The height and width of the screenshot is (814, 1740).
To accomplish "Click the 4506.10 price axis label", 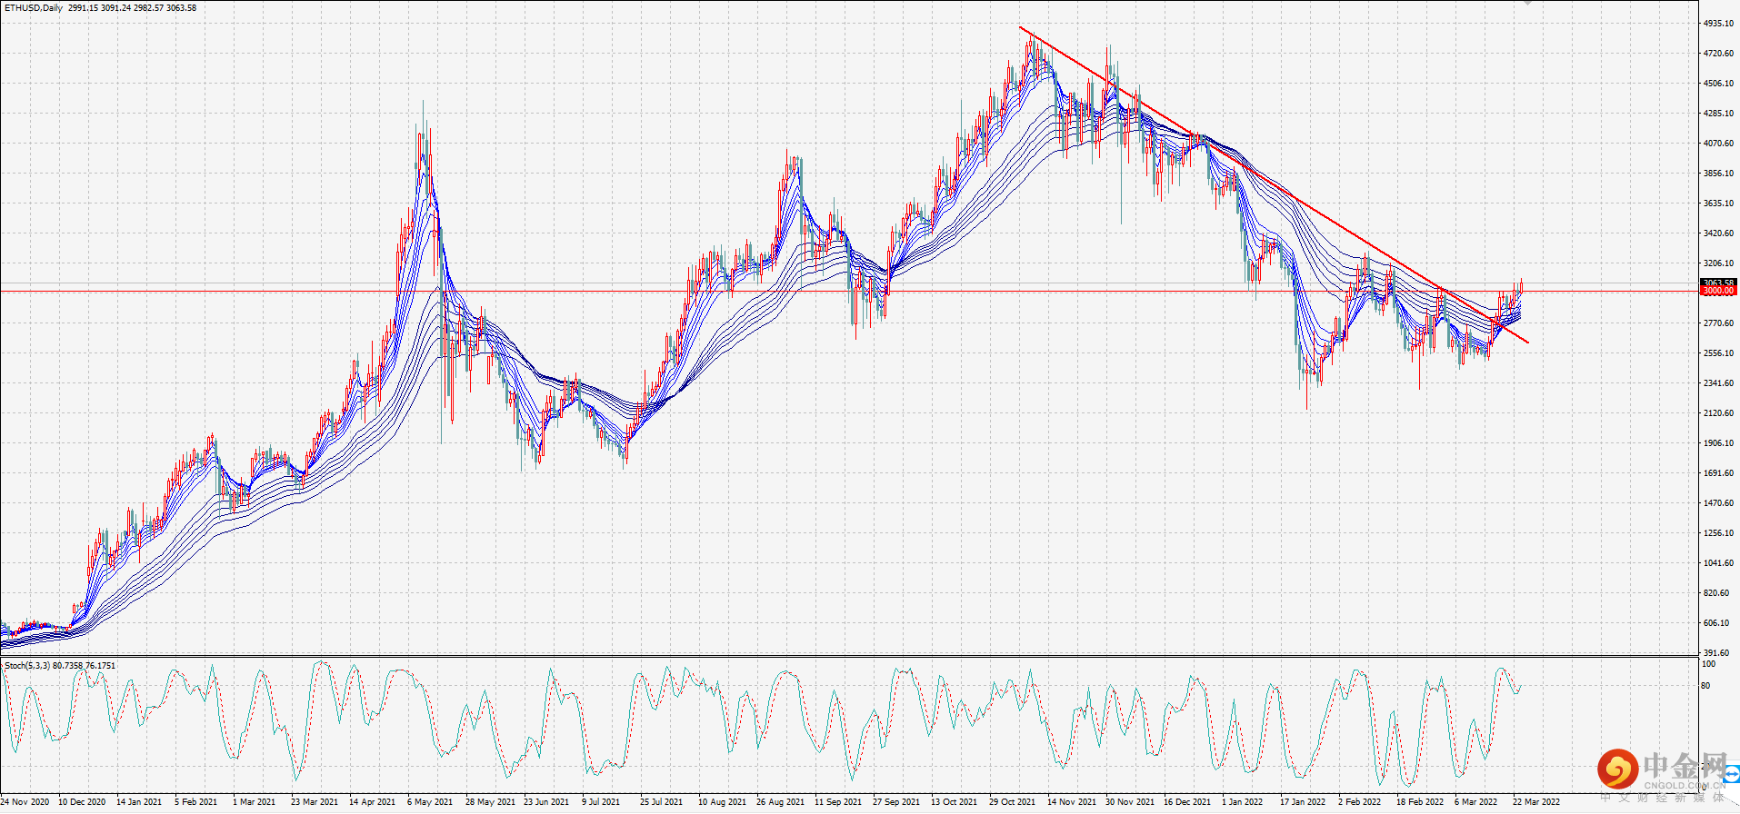I will tap(1718, 84).
